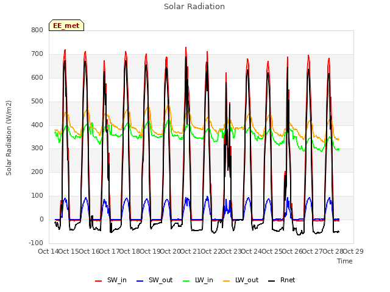The image size is (390, 292).
Task: Click the Time axis label
Action: click(x=345, y=261)
